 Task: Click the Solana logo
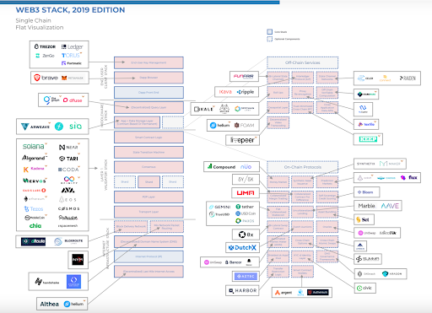(34, 146)
